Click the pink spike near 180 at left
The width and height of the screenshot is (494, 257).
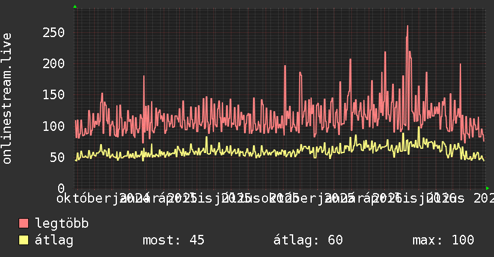(x=144, y=77)
